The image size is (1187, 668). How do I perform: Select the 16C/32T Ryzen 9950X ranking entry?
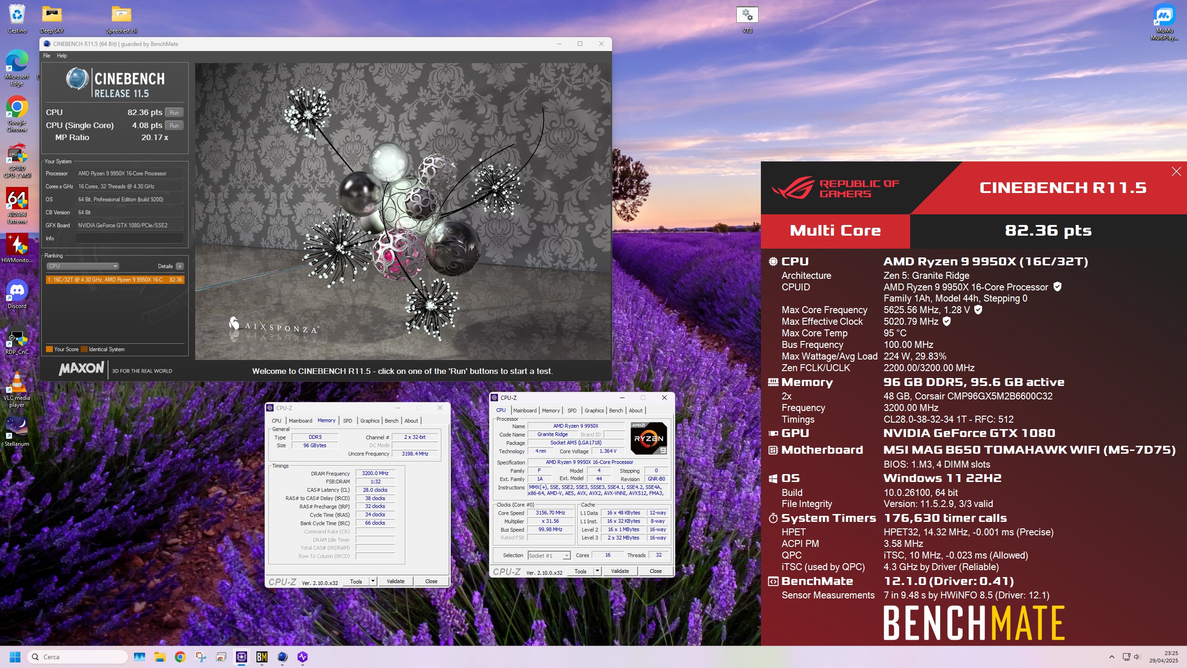115,280
